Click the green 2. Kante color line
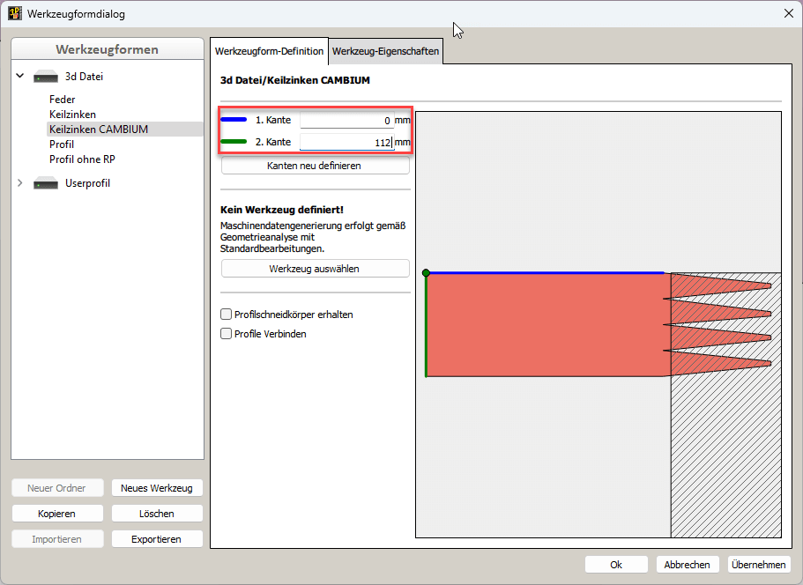This screenshot has width=803, height=585. (234, 142)
